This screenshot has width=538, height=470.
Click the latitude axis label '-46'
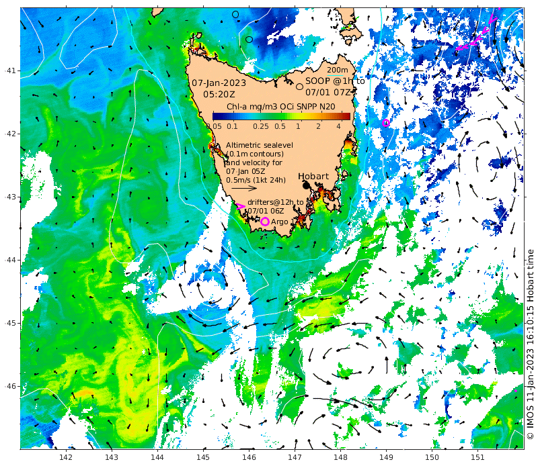click(10, 386)
